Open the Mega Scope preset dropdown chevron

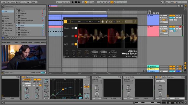(72, 22)
